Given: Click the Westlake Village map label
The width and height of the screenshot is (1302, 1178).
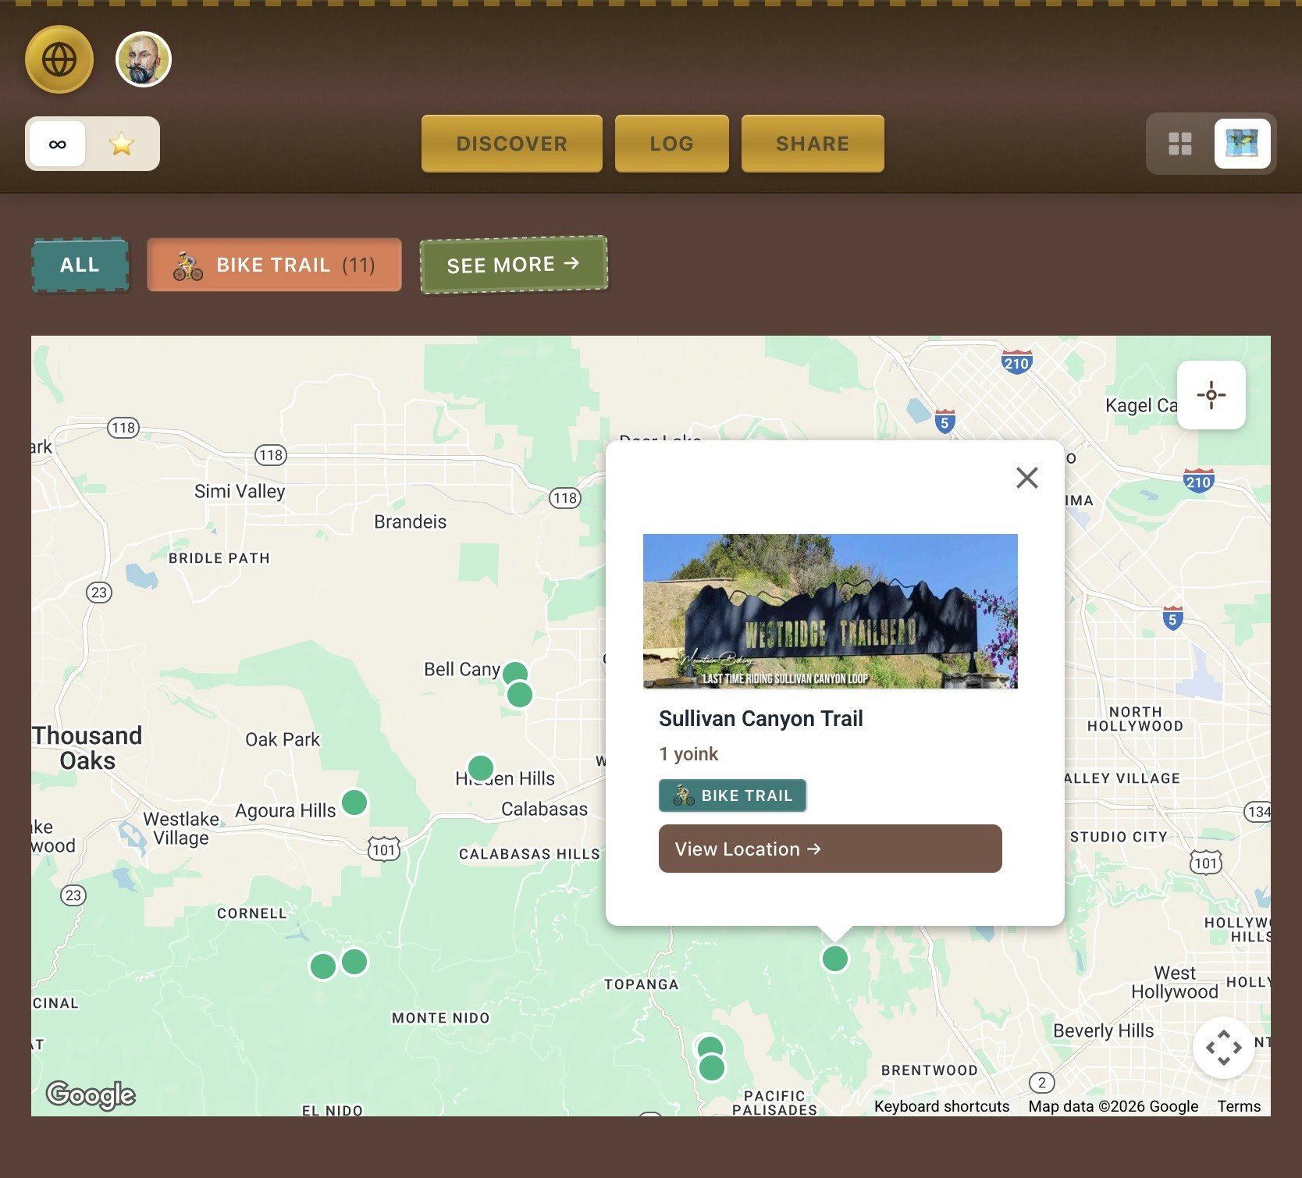Looking at the screenshot, I should [x=181, y=828].
